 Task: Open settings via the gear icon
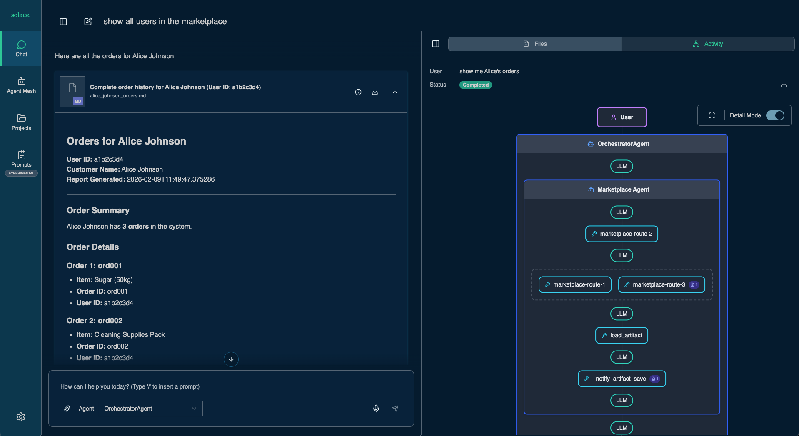(x=21, y=417)
